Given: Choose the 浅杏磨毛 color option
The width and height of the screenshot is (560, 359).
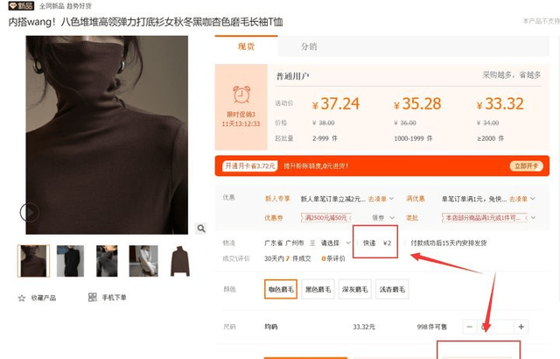Looking at the screenshot, I should pyautogui.click(x=391, y=289).
